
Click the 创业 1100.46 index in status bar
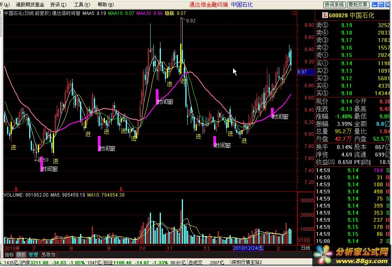coord(118,263)
